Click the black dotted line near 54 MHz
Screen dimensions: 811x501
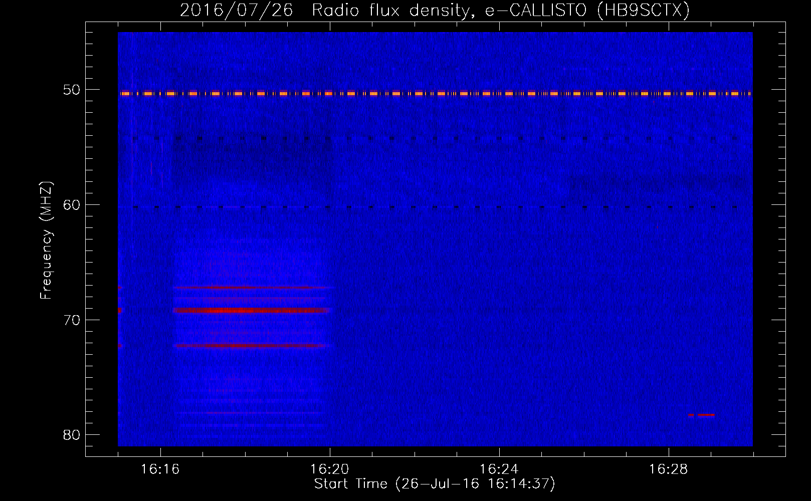[x=435, y=138]
